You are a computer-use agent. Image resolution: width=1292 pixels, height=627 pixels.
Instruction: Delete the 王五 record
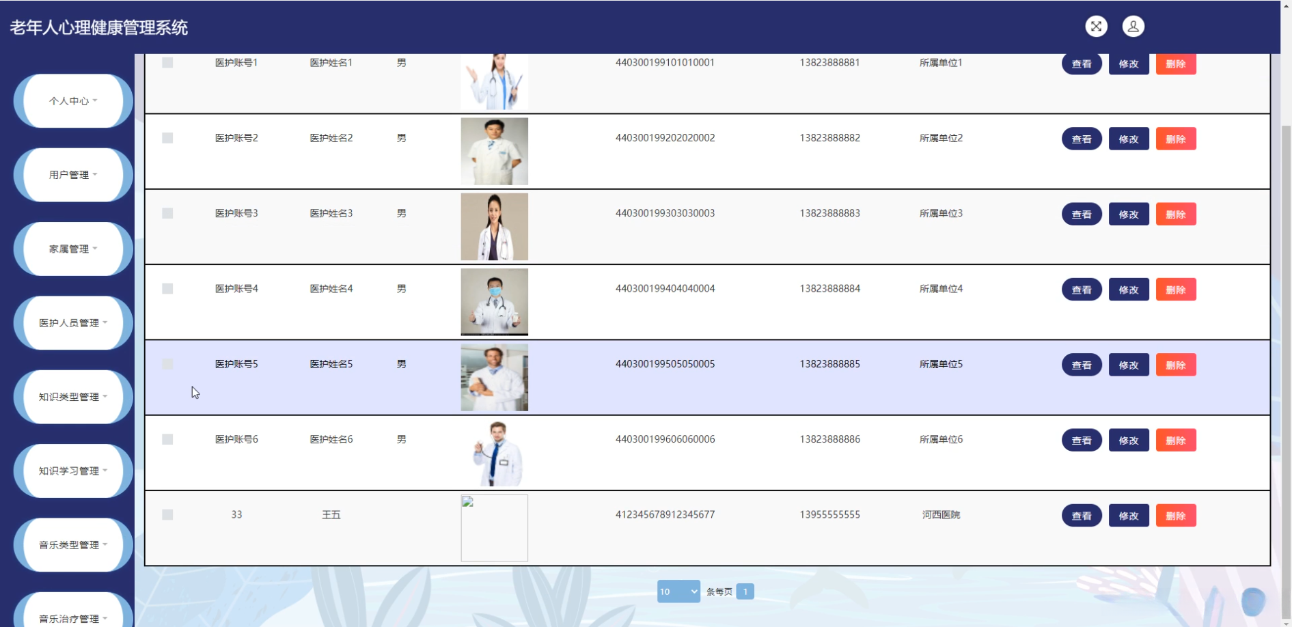[x=1176, y=516]
